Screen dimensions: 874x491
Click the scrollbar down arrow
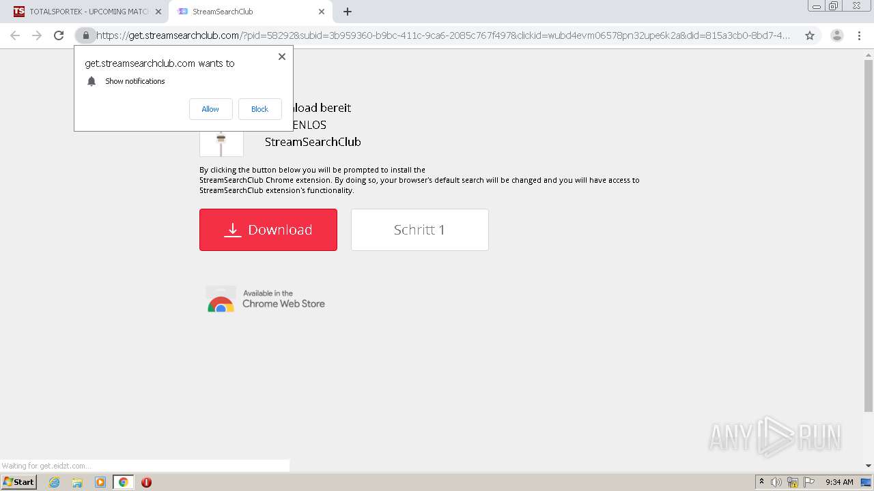point(869,466)
